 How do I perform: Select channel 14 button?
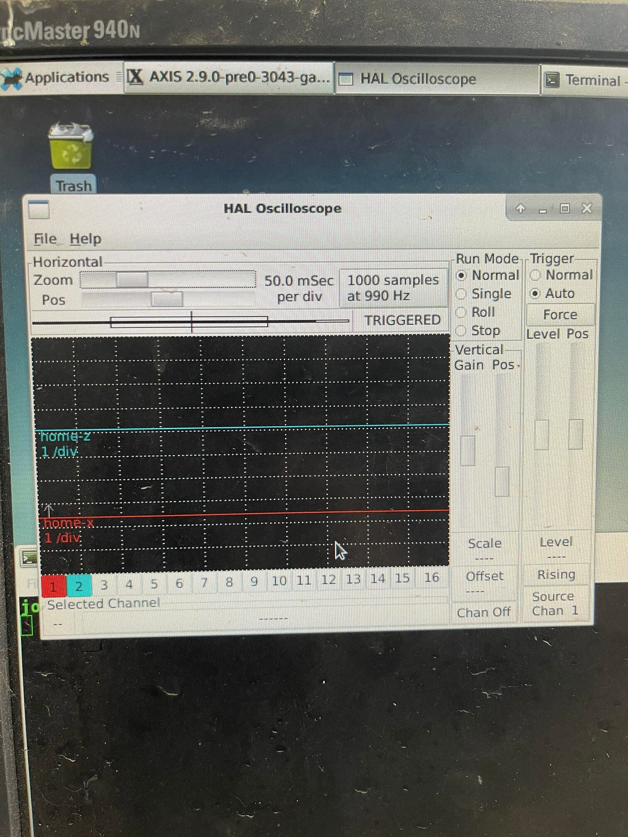tap(378, 578)
